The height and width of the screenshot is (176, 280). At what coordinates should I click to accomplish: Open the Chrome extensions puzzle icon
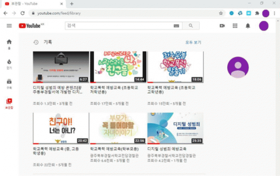point(257,13)
